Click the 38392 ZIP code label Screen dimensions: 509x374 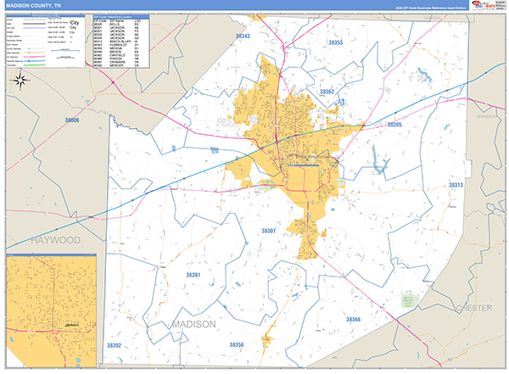point(115,345)
